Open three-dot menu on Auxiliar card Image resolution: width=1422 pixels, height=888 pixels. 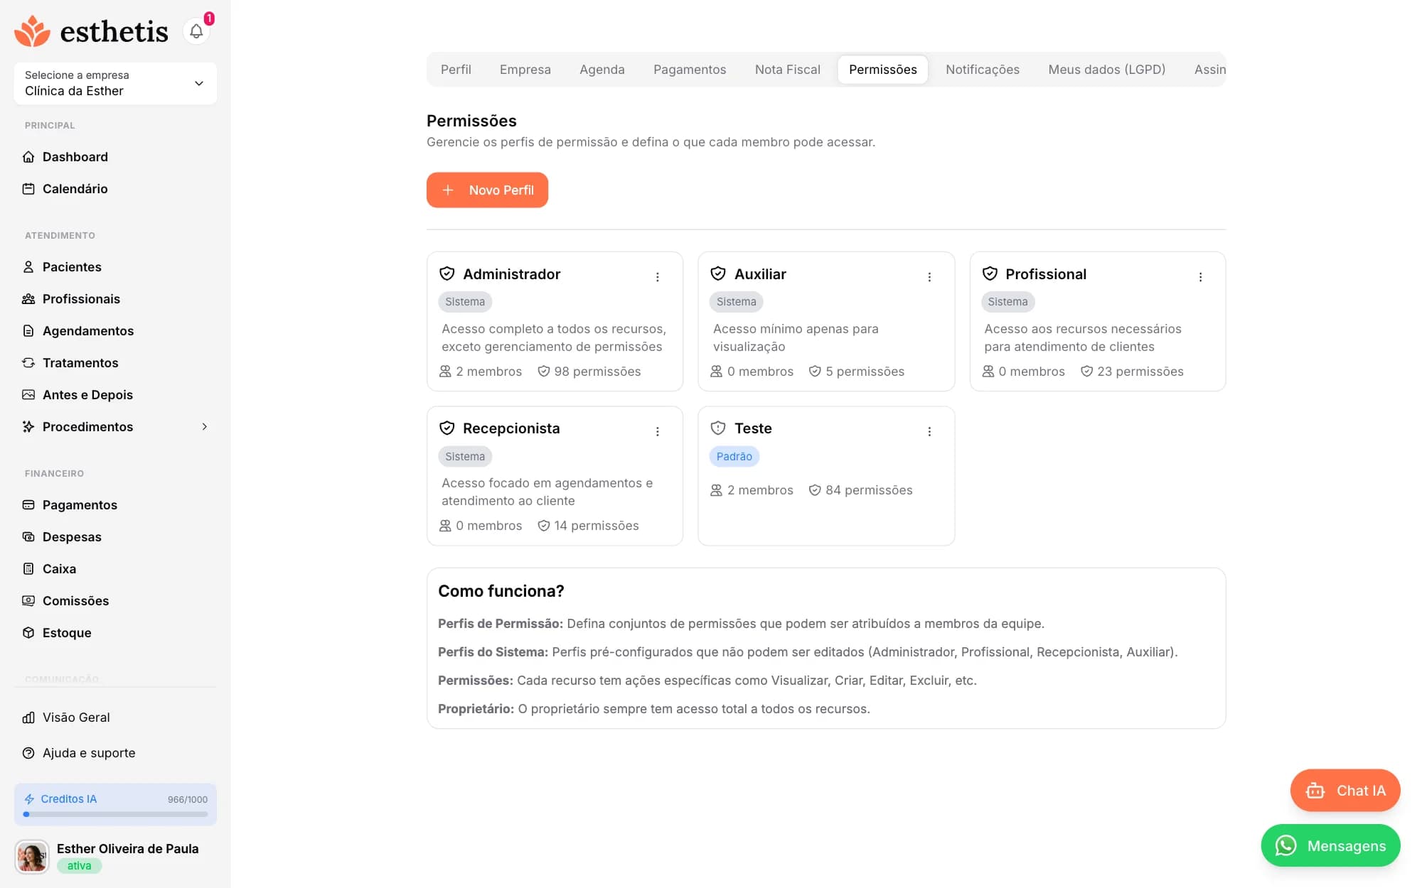(x=929, y=277)
